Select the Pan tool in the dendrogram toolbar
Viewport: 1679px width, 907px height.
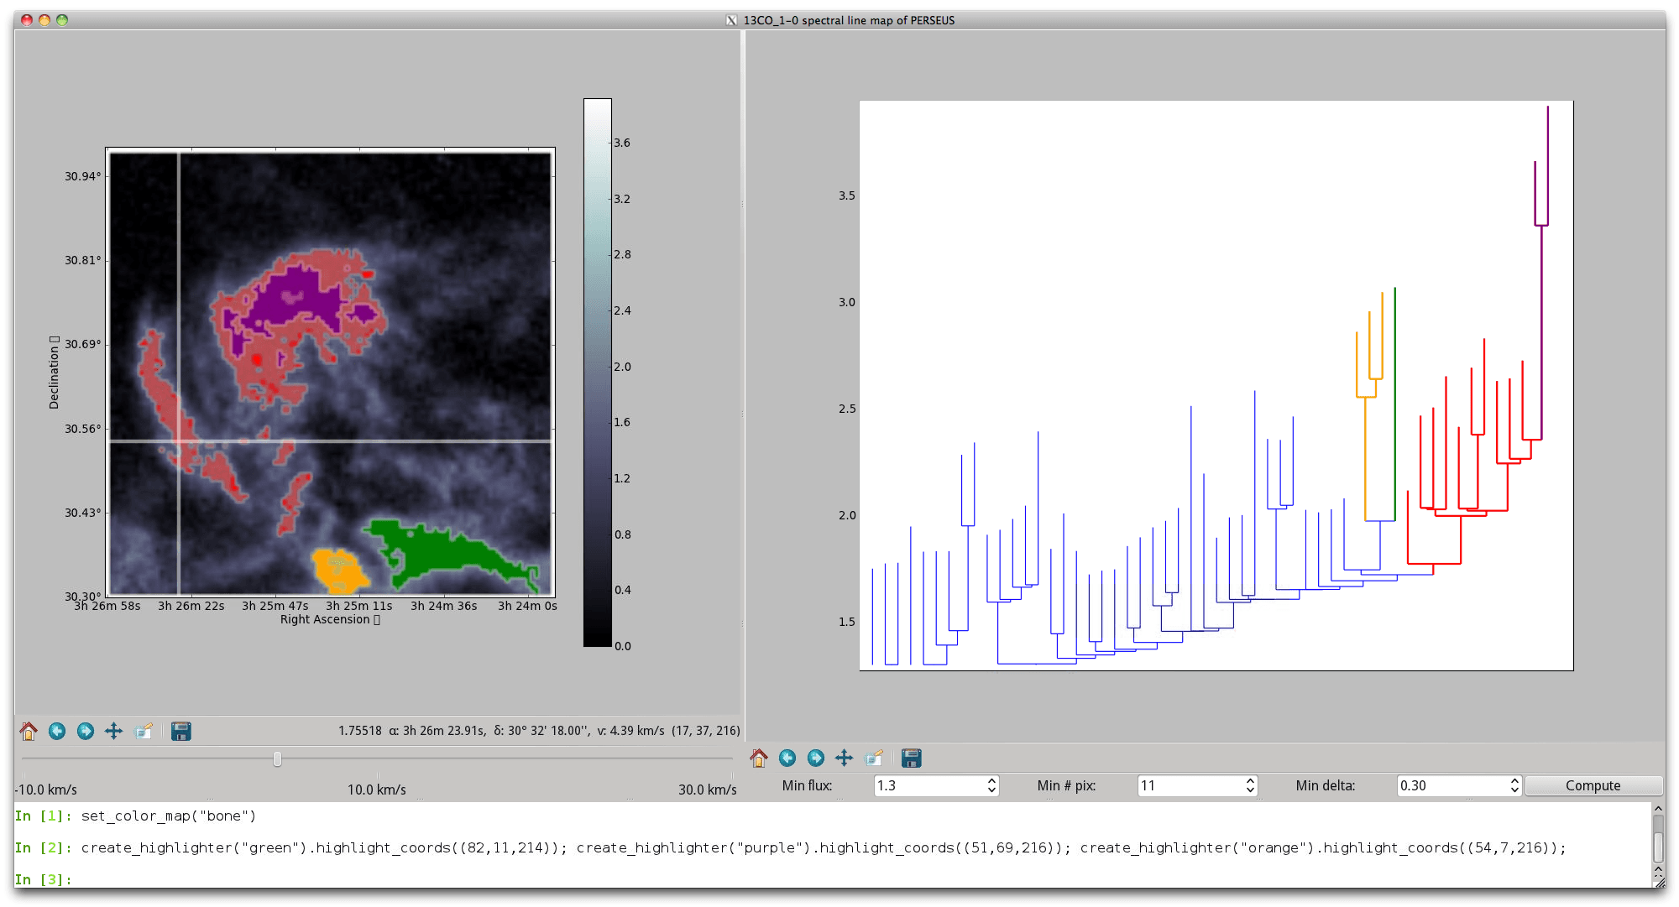tap(845, 758)
